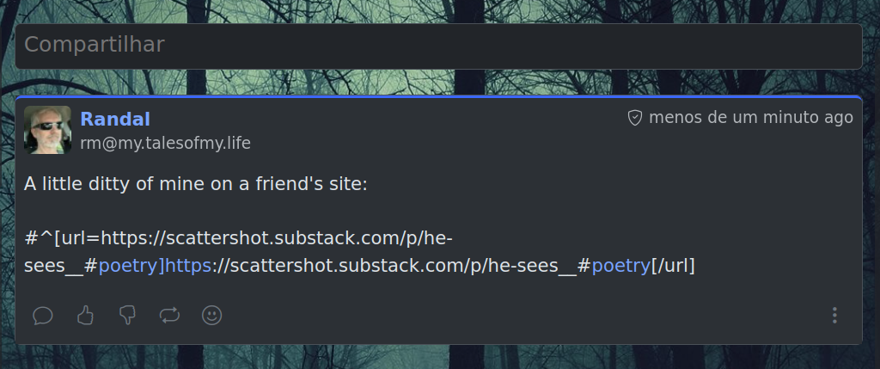Viewport: 880px width, 369px height.
Task: Open the last #poetry hashtag before [/url]
Action: coord(620,266)
